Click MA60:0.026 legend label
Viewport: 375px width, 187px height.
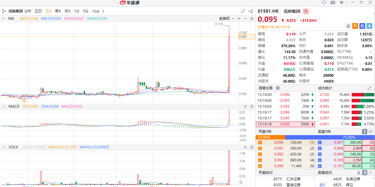pyautogui.click(x=97, y=18)
